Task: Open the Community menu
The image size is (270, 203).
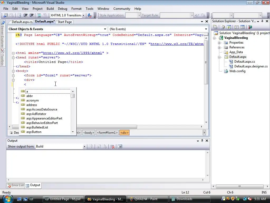Action: 122,9
